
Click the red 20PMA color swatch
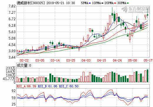point(115,3)
